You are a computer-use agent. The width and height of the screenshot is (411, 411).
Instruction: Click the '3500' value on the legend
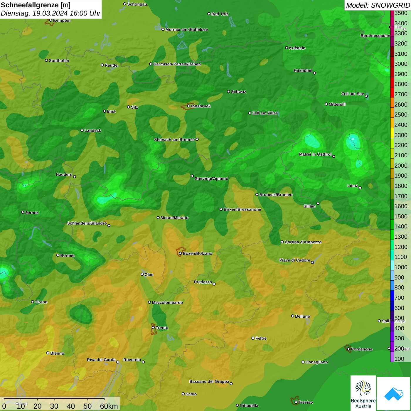pyautogui.click(x=401, y=13)
